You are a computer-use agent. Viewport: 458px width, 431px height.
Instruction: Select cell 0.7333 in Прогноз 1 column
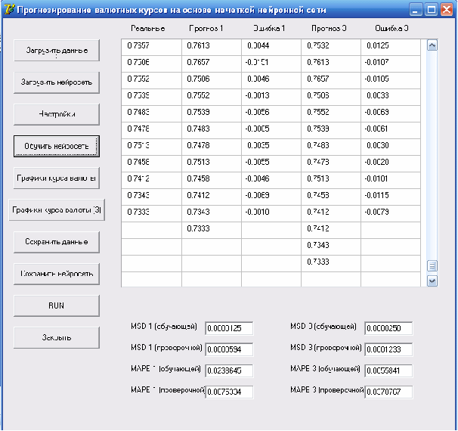click(212, 231)
